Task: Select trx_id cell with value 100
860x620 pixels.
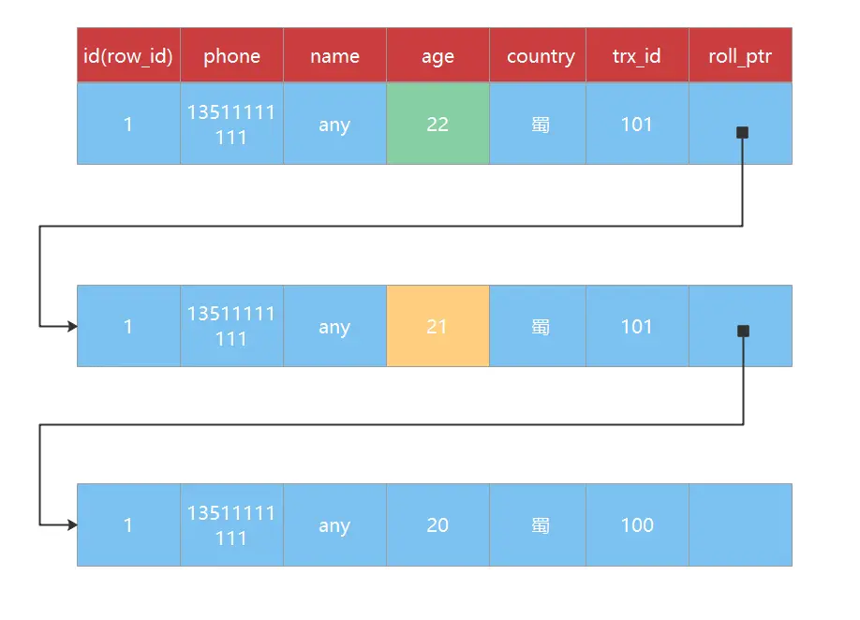Action: [x=637, y=524]
